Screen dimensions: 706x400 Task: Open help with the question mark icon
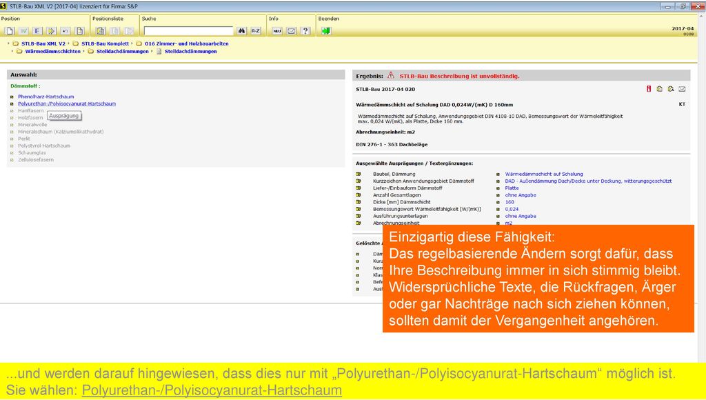pos(305,31)
